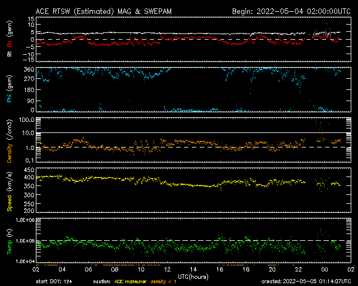Select the Phi (gsm) axis label

click(9, 90)
